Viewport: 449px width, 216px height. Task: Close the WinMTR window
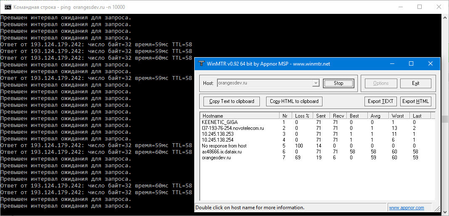tap(431, 64)
